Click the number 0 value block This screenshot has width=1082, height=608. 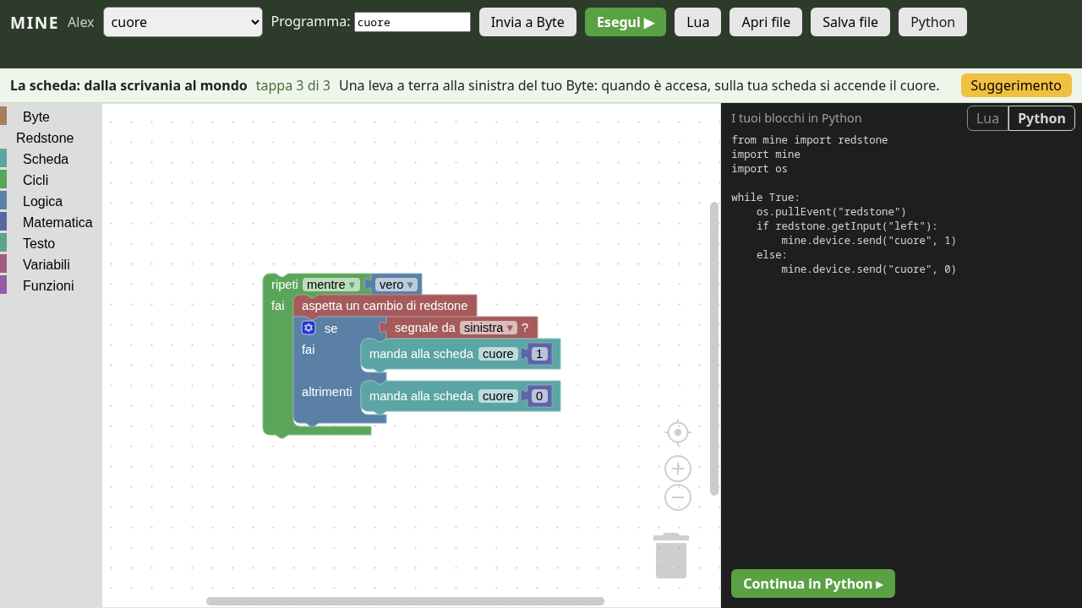tap(539, 396)
